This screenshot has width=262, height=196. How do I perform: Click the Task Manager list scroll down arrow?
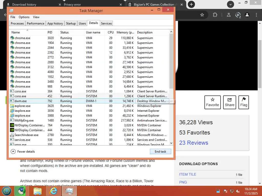pos(171,143)
